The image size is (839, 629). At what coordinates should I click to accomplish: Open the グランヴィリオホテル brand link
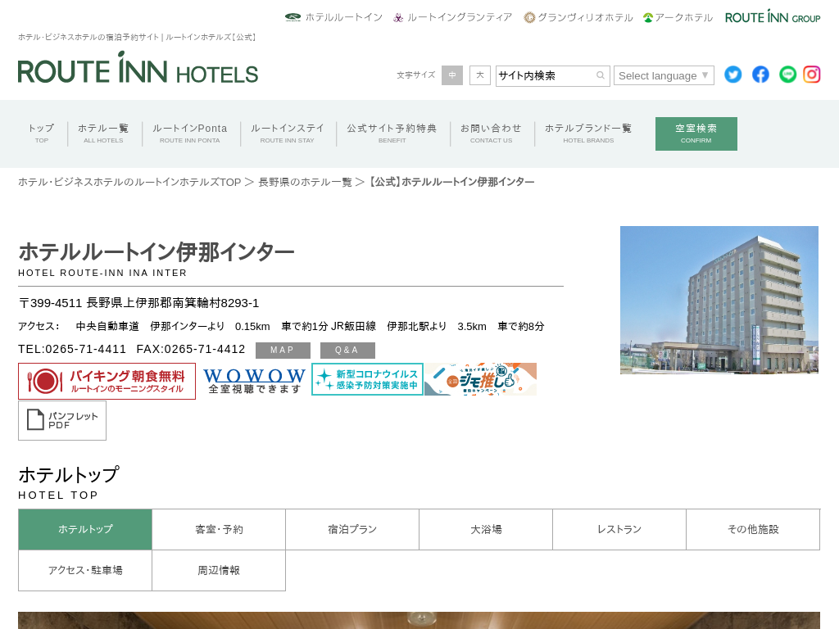coord(578,17)
